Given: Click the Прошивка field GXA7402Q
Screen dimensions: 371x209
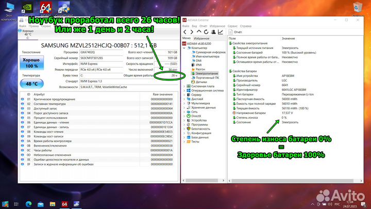Looking at the screenshot, I should point(101,52).
